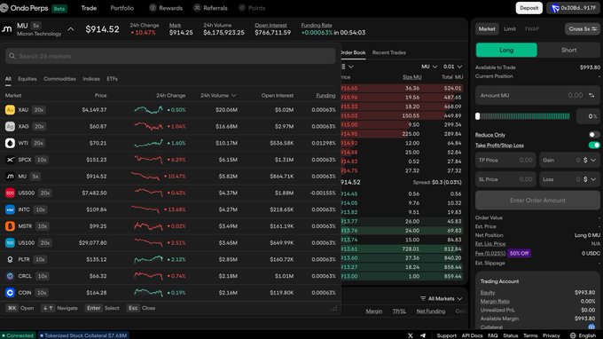Click the Ondo Perps logo icon
This screenshot has width=603, height=339.
(x=4, y=8)
